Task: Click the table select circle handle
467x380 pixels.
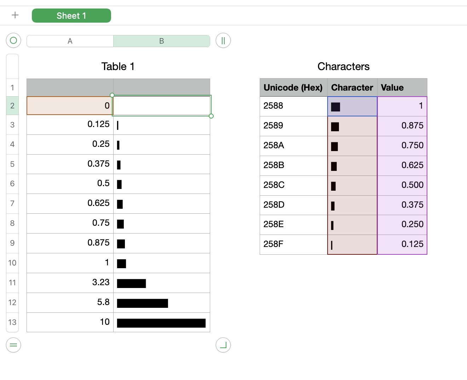Action: 13,40
